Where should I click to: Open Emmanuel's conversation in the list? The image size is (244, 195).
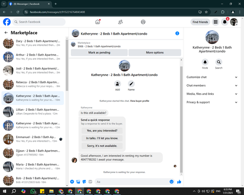[33, 139]
